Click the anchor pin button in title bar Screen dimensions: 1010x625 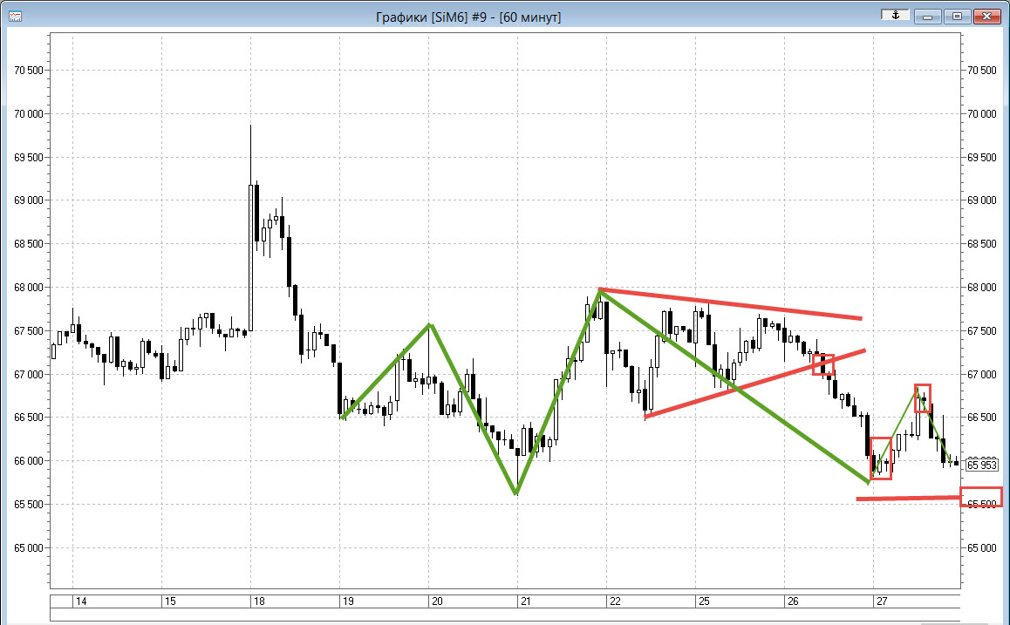coord(895,16)
